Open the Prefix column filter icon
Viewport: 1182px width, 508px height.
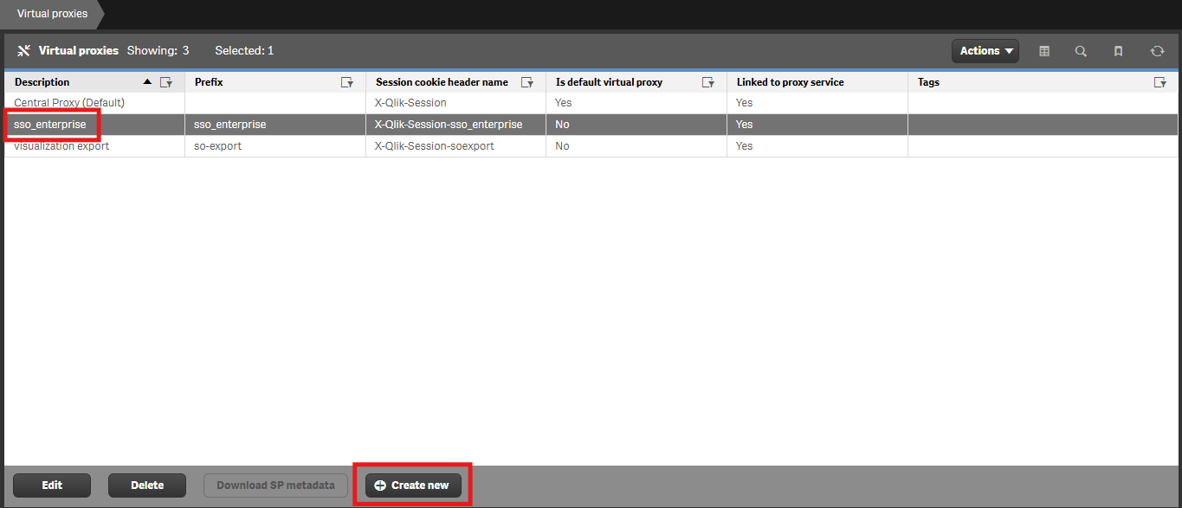tap(347, 81)
